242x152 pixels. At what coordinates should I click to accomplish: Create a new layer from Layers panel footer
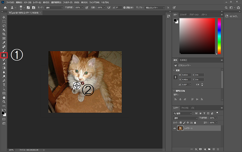point(214,149)
